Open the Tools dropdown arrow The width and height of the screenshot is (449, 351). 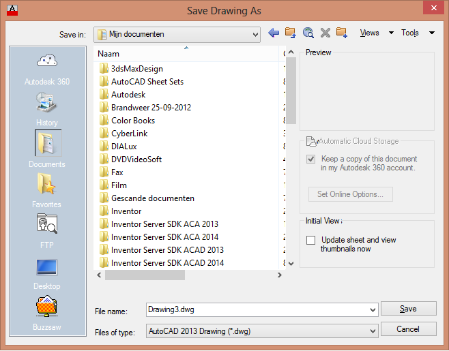point(432,33)
